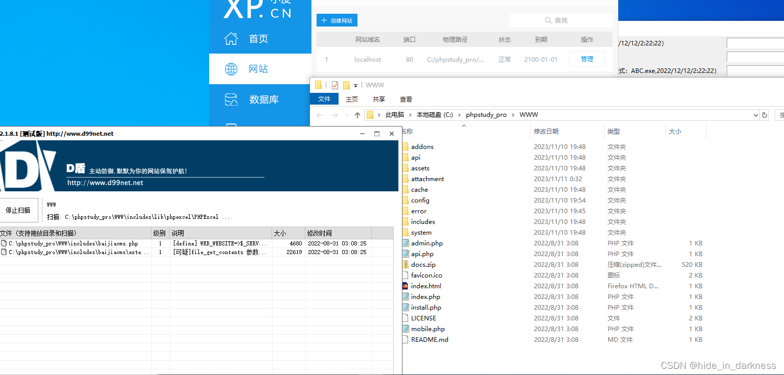Click the 停止扫描 button in D盾
Viewport: 784px width, 375px height.
18,210
